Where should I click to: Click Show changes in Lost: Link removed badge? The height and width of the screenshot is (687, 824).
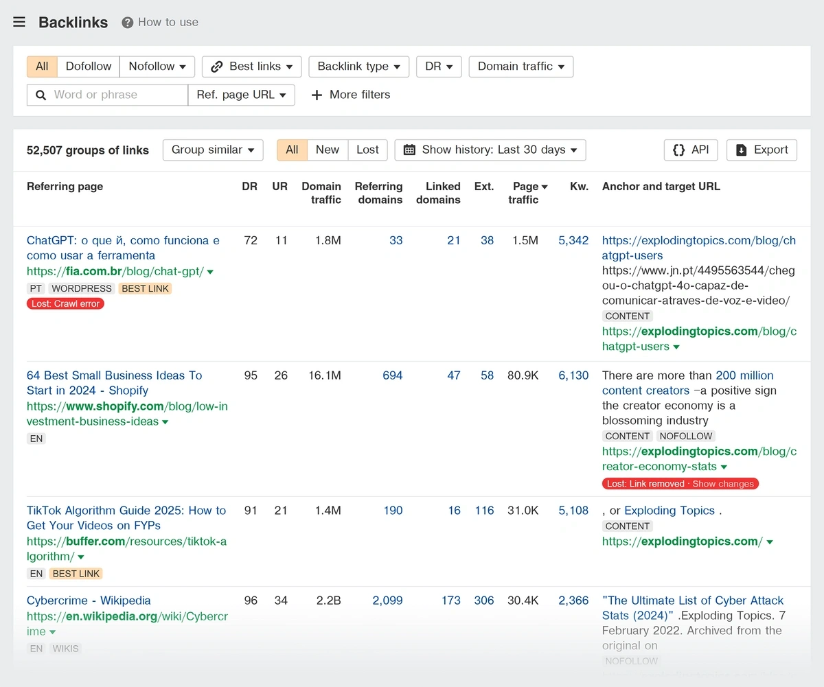[723, 484]
